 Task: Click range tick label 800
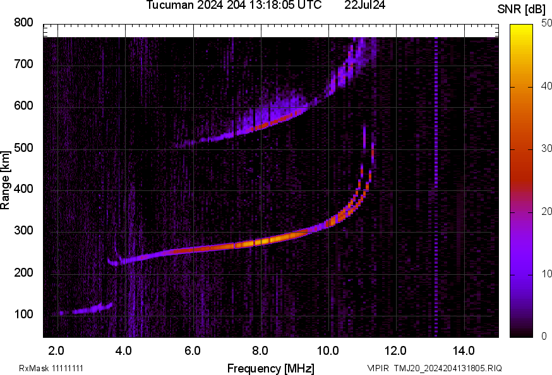[23, 23]
